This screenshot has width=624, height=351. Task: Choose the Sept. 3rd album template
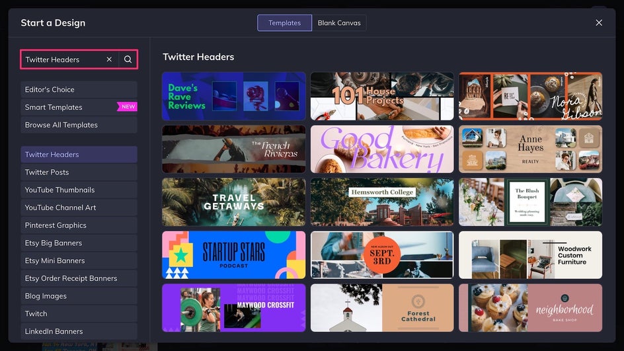(382, 255)
